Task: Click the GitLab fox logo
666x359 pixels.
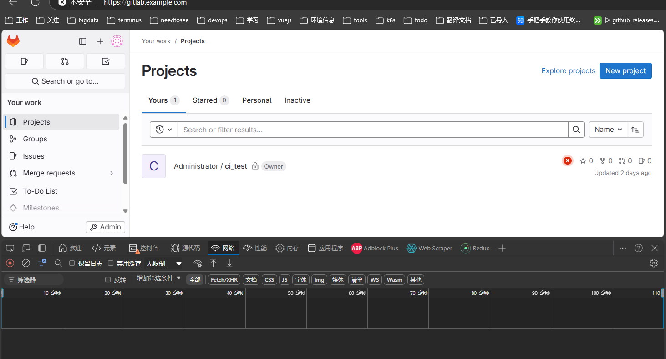Action: click(13, 41)
